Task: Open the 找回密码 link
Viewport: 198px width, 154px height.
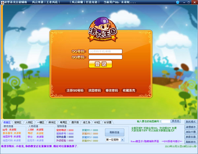Action: [95, 90]
